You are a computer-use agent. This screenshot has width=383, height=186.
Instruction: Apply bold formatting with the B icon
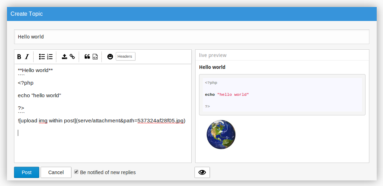click(x=19, y=57)
